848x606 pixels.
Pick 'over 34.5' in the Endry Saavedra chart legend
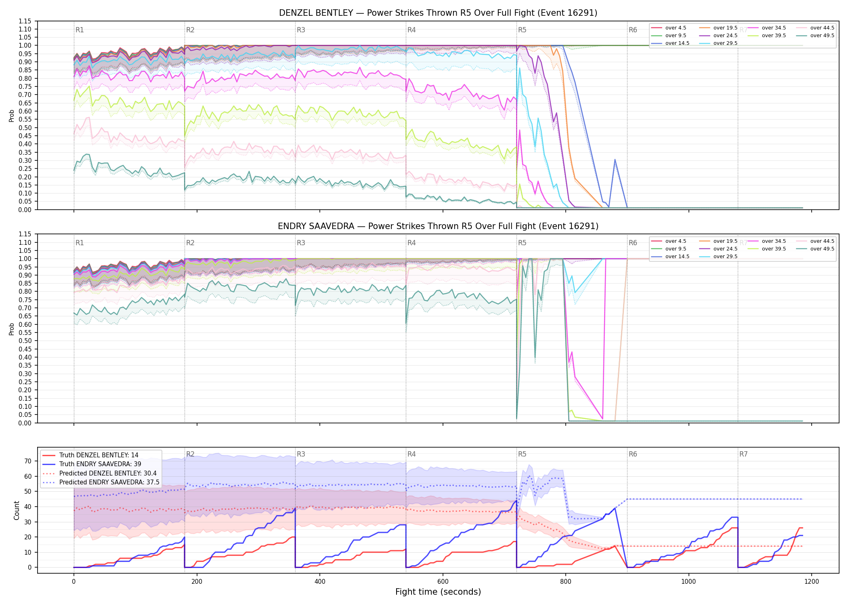(767, 241)
